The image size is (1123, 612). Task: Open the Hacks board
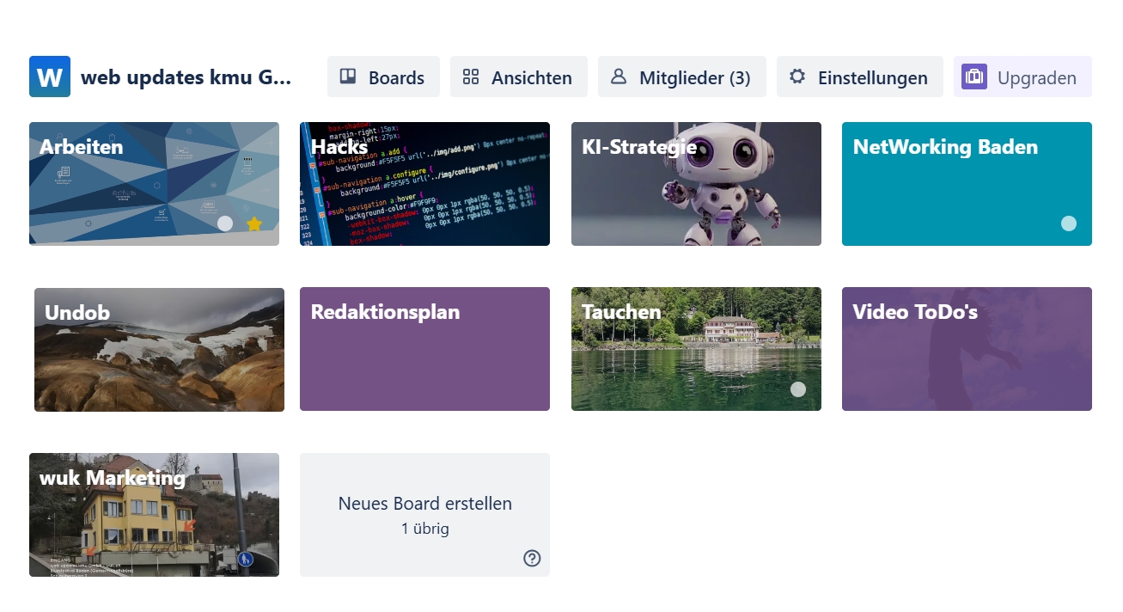tap(424, 184)
